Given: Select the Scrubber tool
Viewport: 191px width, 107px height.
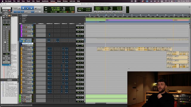Looking at the screenshot, I should click(36, 8).
